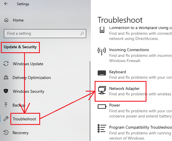Image resolution: width=172 pixels, height=141 pixels.
Task: Click the Home house icon
Action: (6, 20)
